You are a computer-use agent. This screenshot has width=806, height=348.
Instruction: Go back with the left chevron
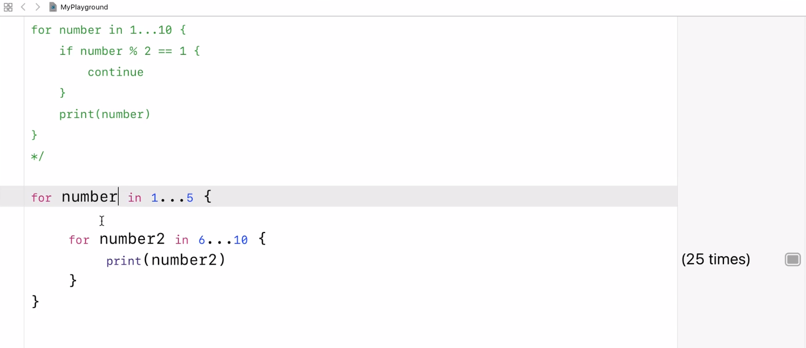23,7
